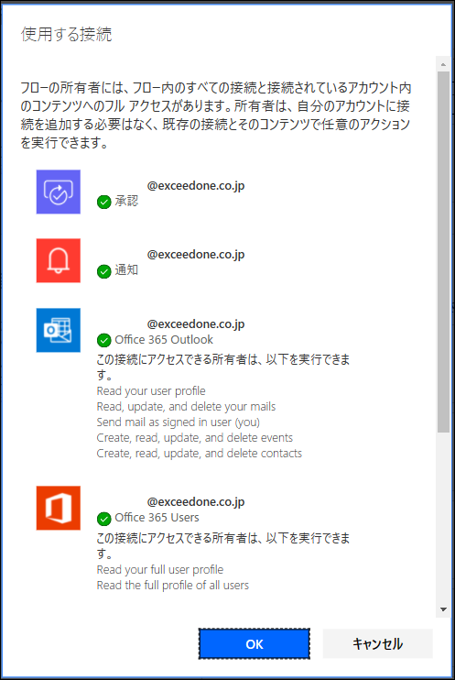
Task: Confirm connections with the OK button
Action: coord(255,644)
